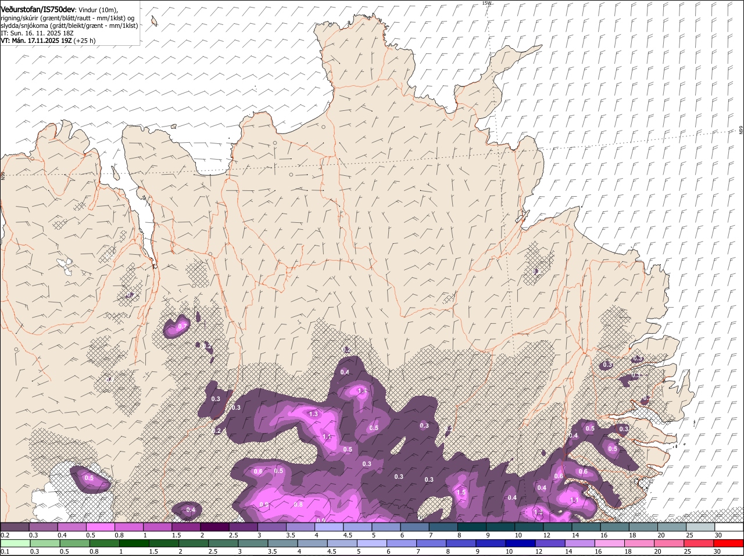Screen dimensions: 744x556
Task: Click the '12' number in the upper legend row
Action: 546,535
